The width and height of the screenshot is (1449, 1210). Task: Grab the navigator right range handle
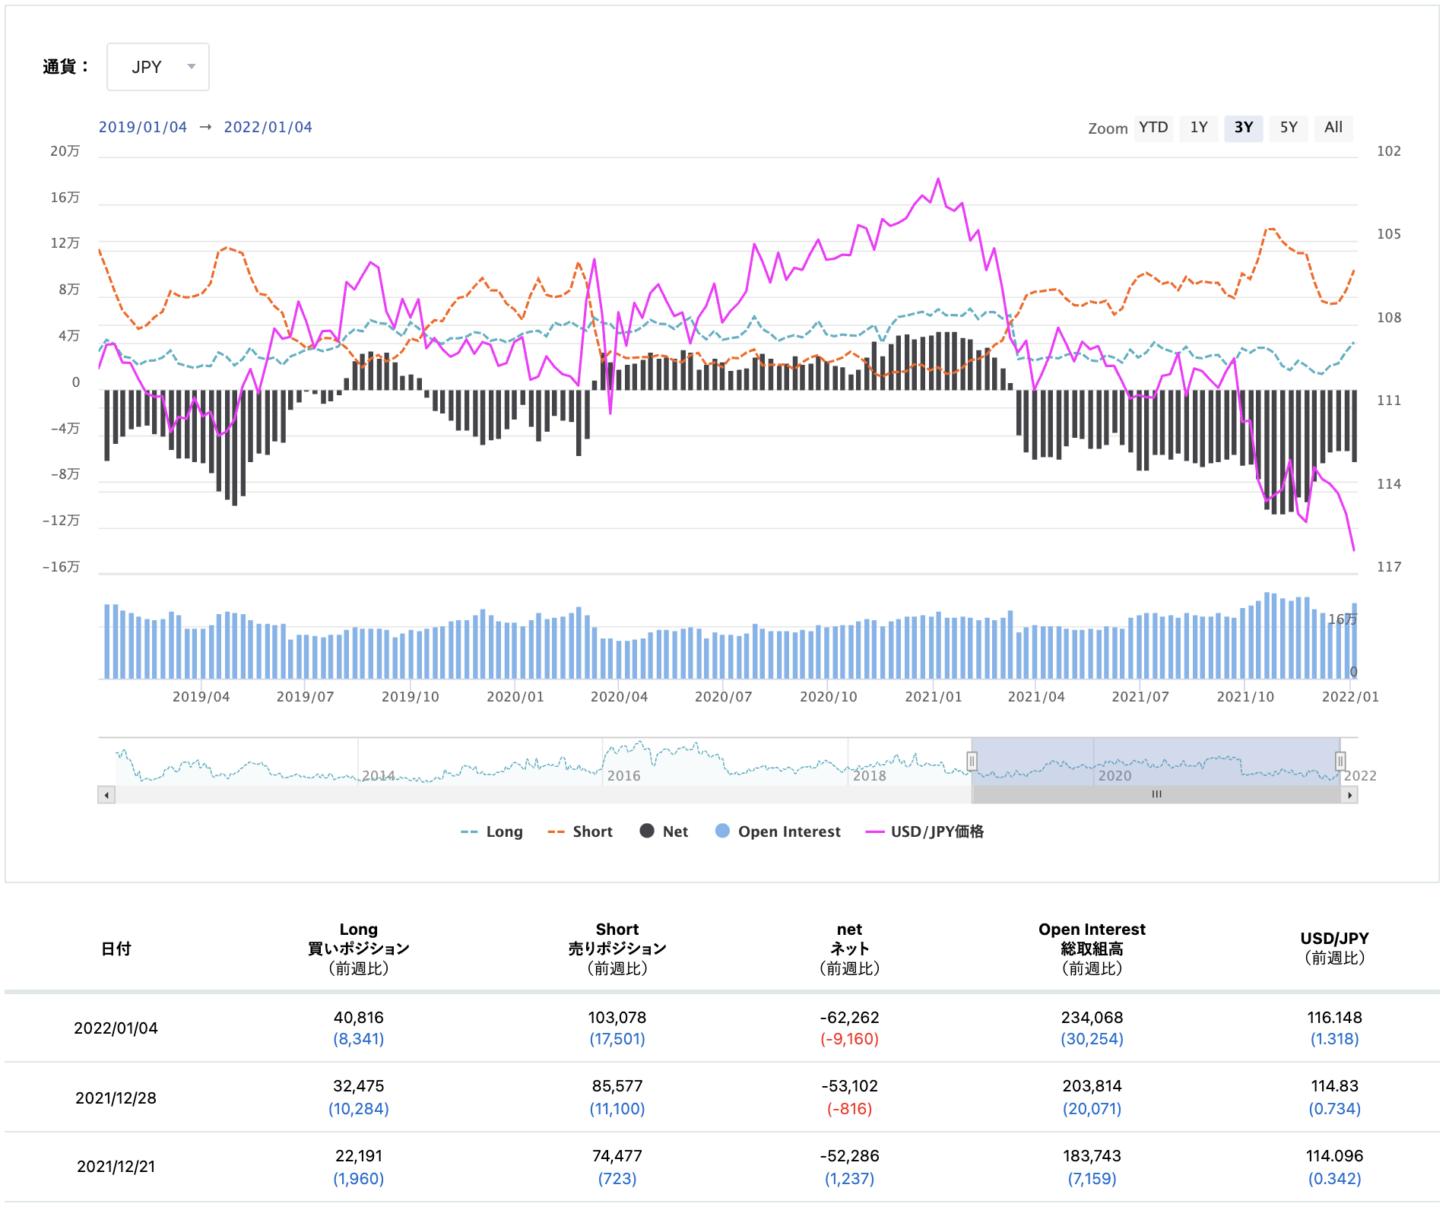click(x=1340, y=761)
